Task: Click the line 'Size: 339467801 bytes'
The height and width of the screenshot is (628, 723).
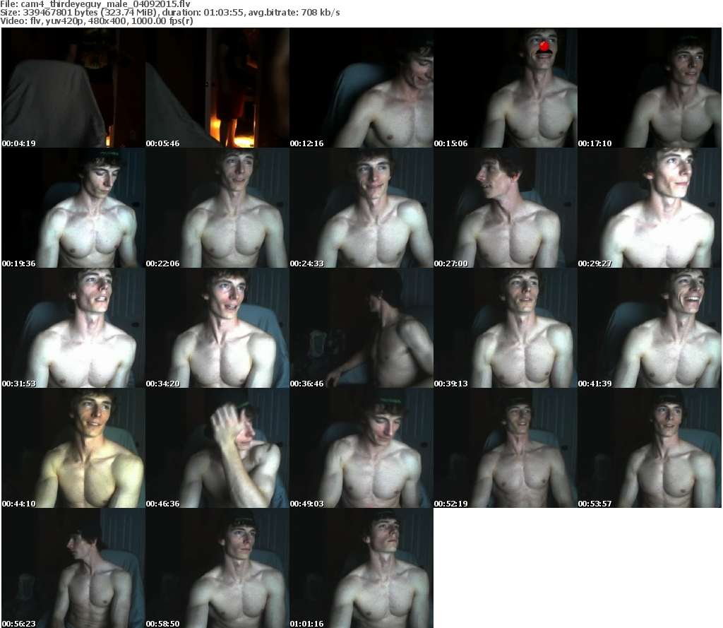Action: [x=170, y=13]
